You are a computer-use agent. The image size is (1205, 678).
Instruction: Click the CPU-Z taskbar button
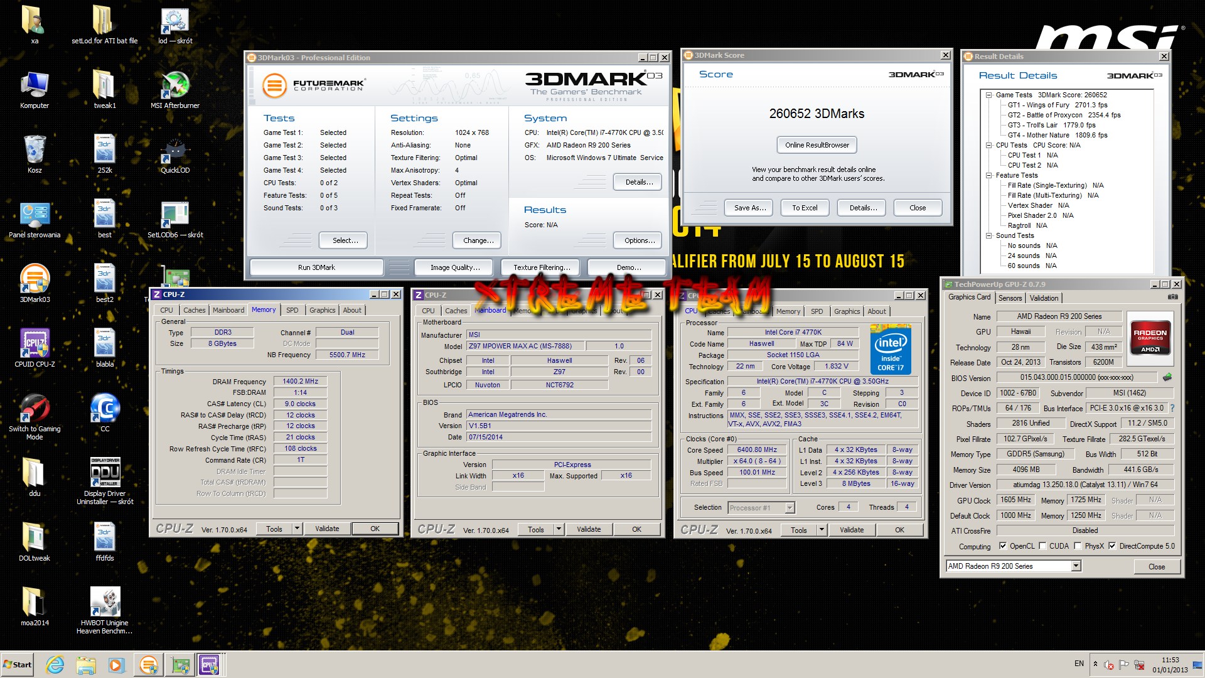point(209,665)
